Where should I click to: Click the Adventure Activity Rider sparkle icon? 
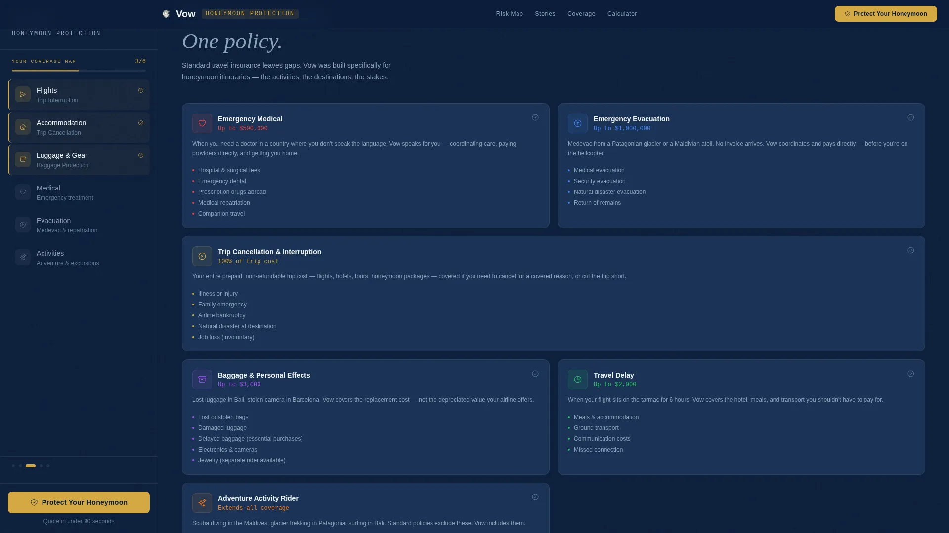[x=202, y=503]
